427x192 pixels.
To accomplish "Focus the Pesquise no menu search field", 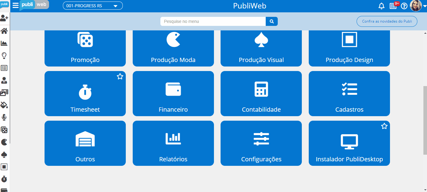I will tap(213, 21).
